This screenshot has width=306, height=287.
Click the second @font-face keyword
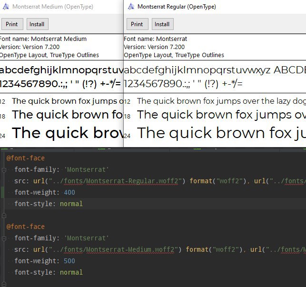(x=26, y=227)
